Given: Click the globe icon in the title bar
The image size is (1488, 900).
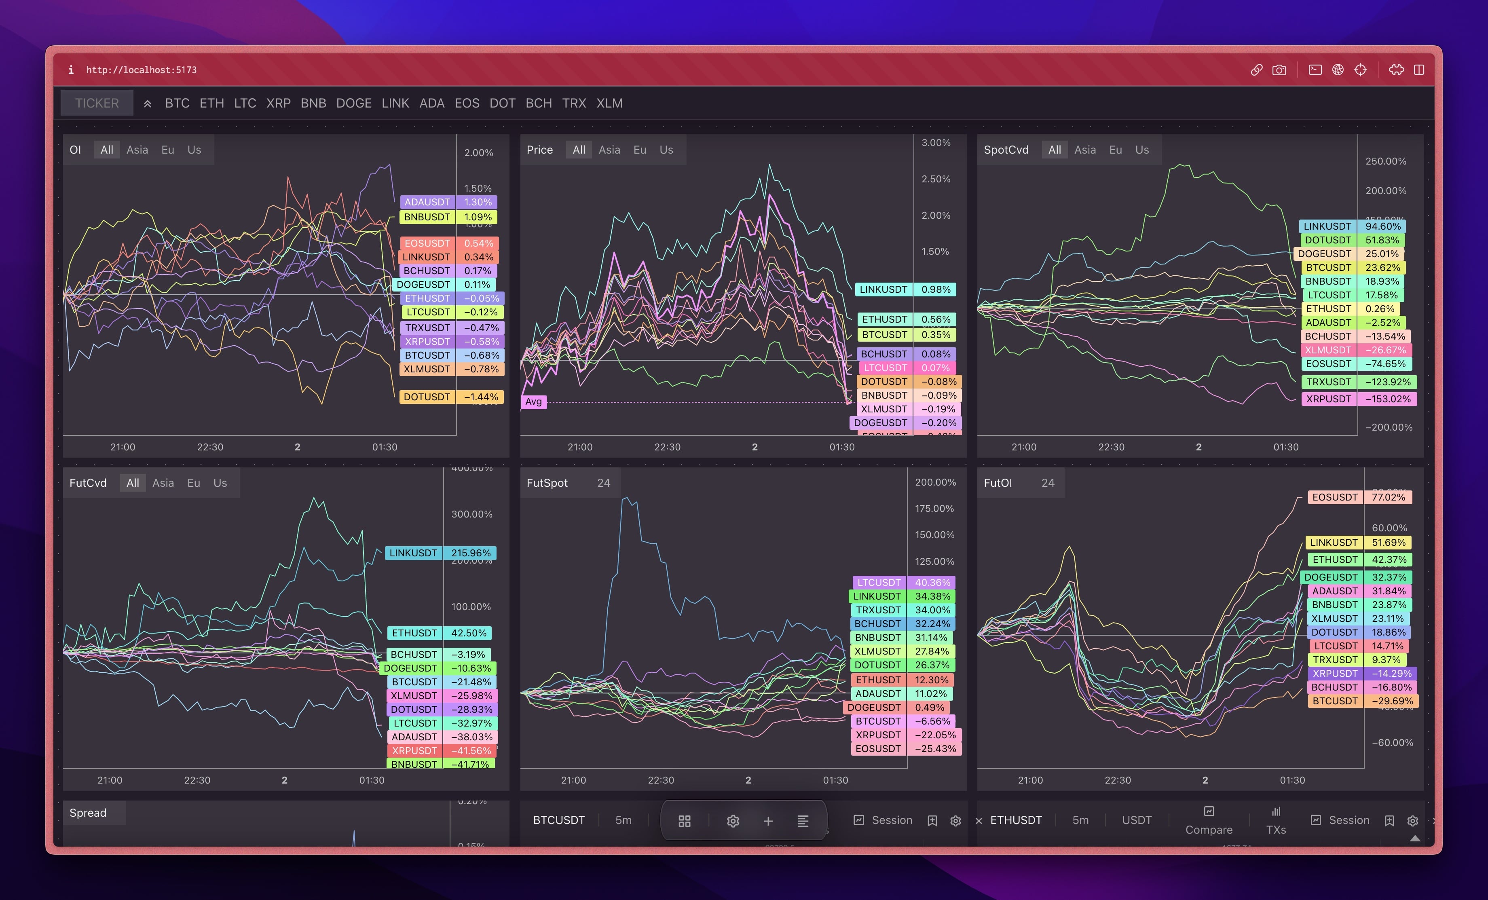Looking at the screenshot, I should point(1338,70).
